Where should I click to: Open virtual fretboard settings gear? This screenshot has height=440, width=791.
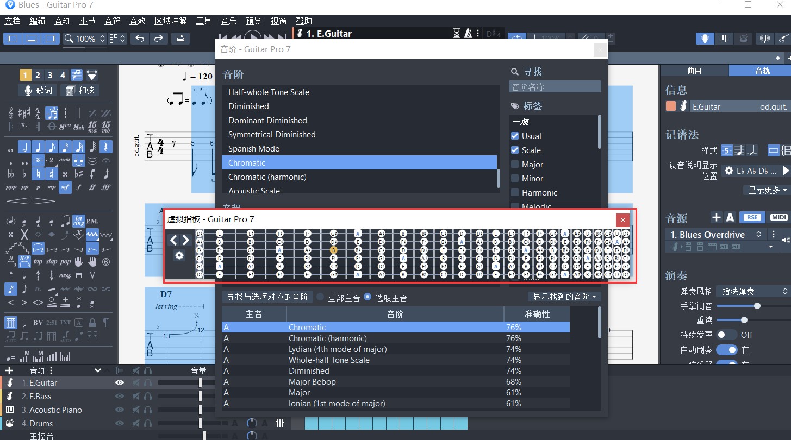pyautogui.click(x=179, y=255)
